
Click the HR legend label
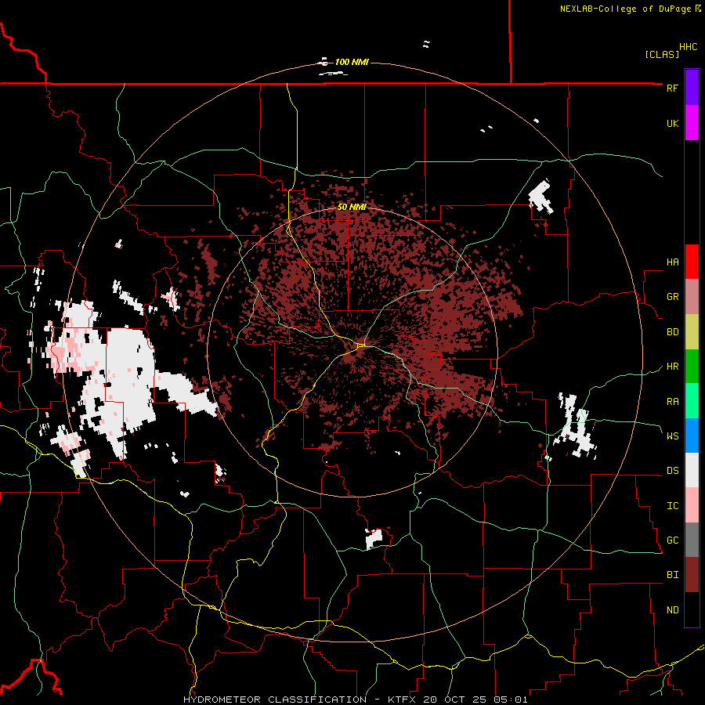672,367
